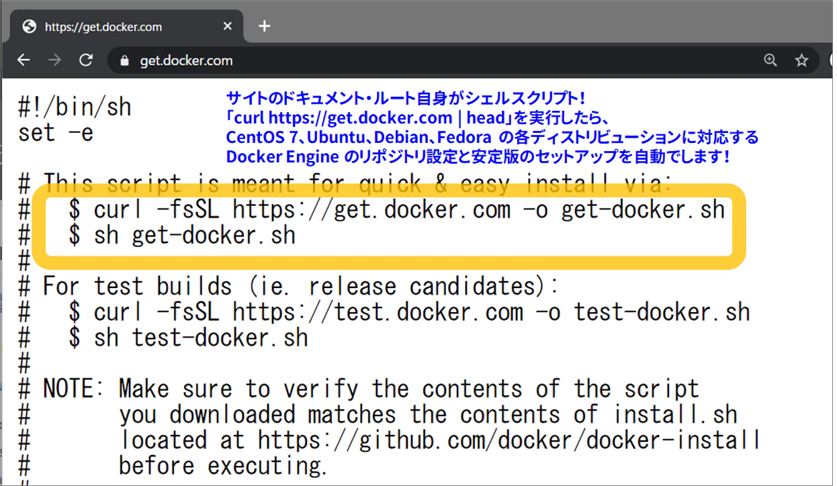
Task: Bookmark this page with the star icon
Action: pyautogui.click(x=801, y=60)
